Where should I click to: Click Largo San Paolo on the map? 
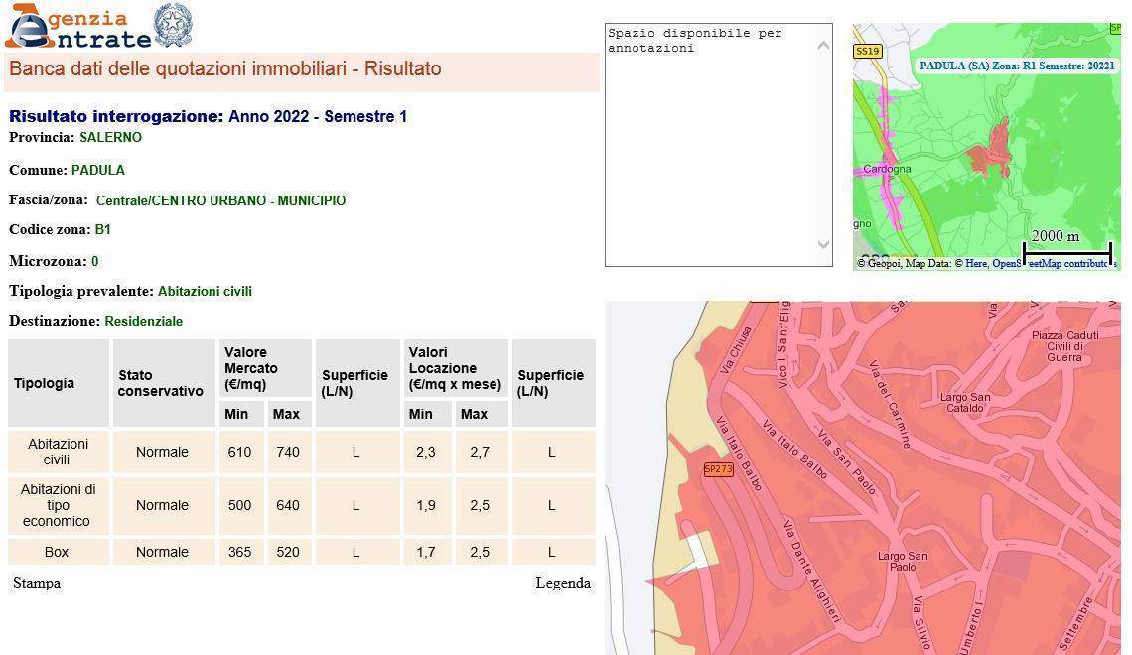point(903,561)
